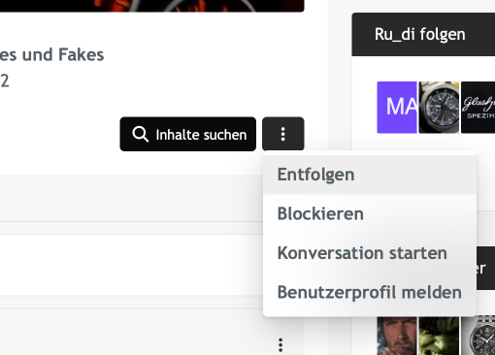Screen dimensions: 495x355
Task: Open the lower three-dot menu icon
Action: (280, 345)
